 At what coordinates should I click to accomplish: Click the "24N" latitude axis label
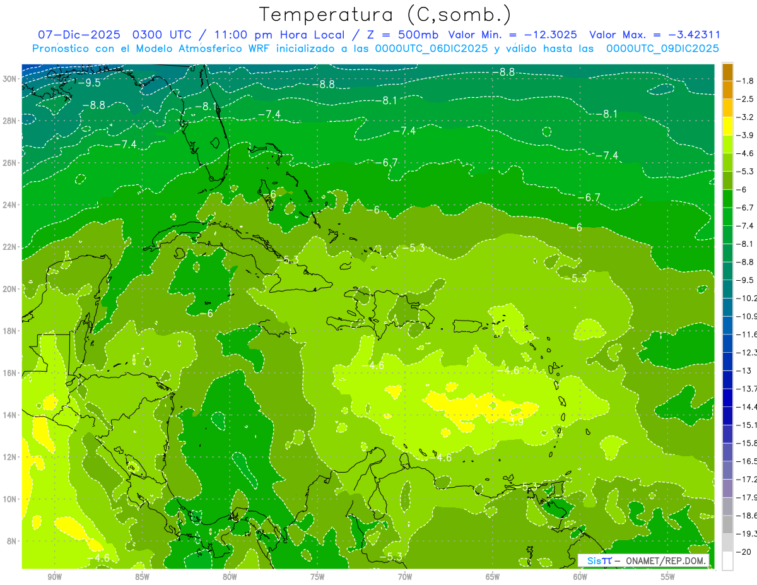[10, 205]
